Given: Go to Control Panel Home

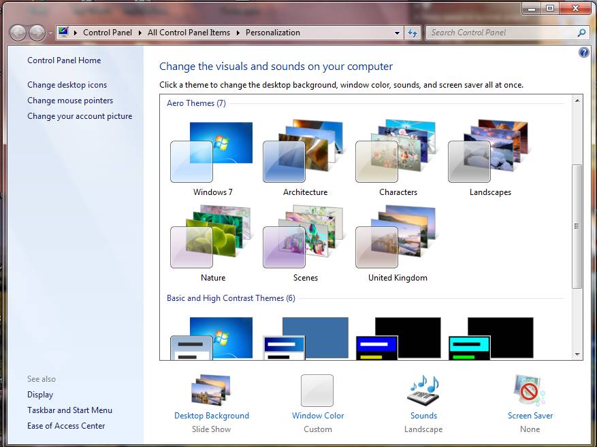Looking at the screenshot, I should (64, 60).
